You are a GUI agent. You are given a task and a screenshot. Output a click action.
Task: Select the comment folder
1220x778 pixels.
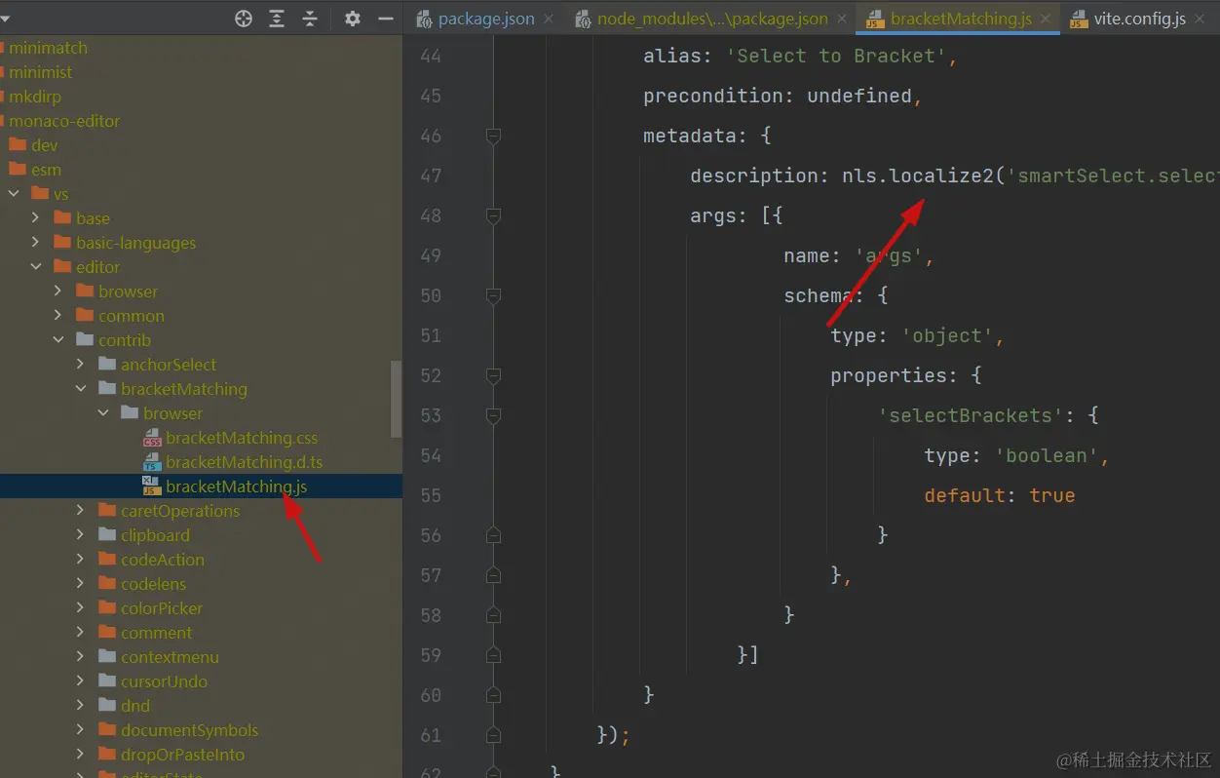tap(156, 633)
